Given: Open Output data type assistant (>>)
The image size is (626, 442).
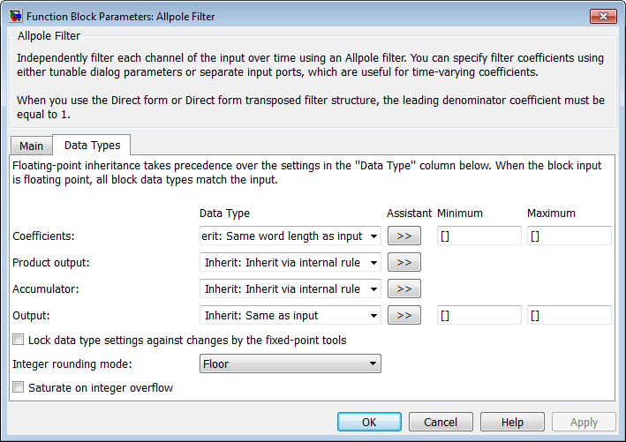Looking at the screenshot, I should pyautogui.click(x=404, y=315).
